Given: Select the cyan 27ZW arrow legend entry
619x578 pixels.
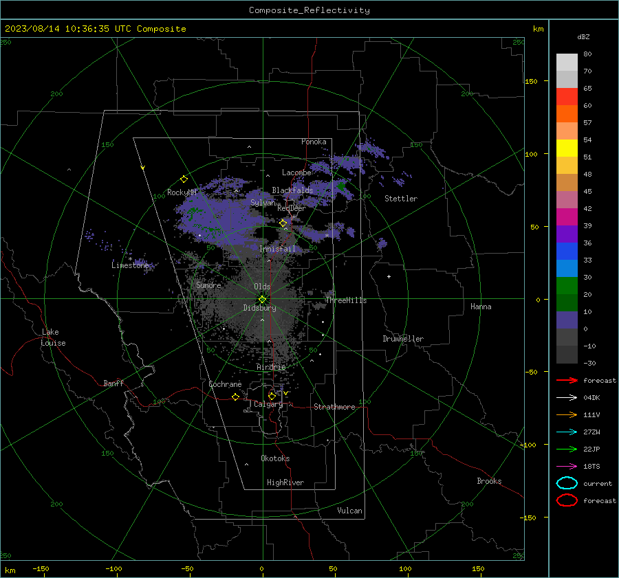Looking at the screenshot, I should click(567, 432).
